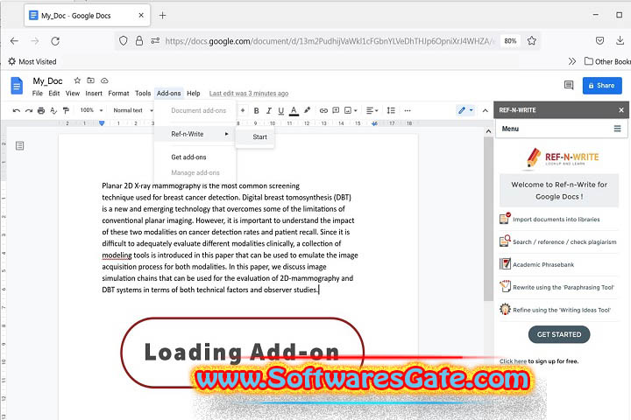Screen dimensions: 631x420
Task: Close the My_Doc - Google Docs tab
Action: (x=141, y=15)
